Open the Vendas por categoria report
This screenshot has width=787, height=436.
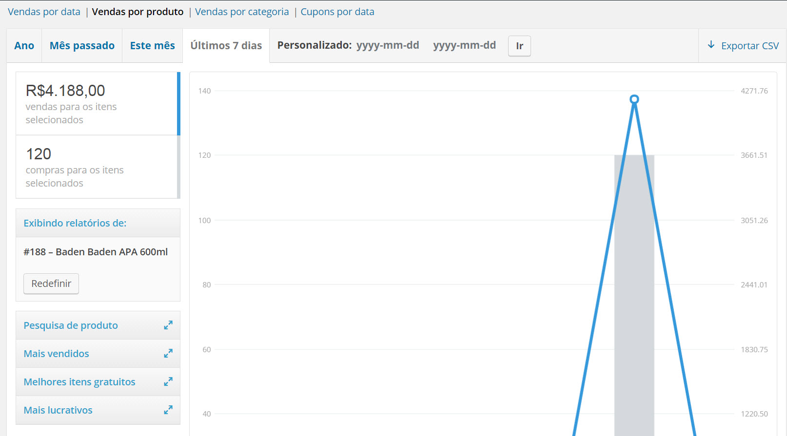pos(242,12)
